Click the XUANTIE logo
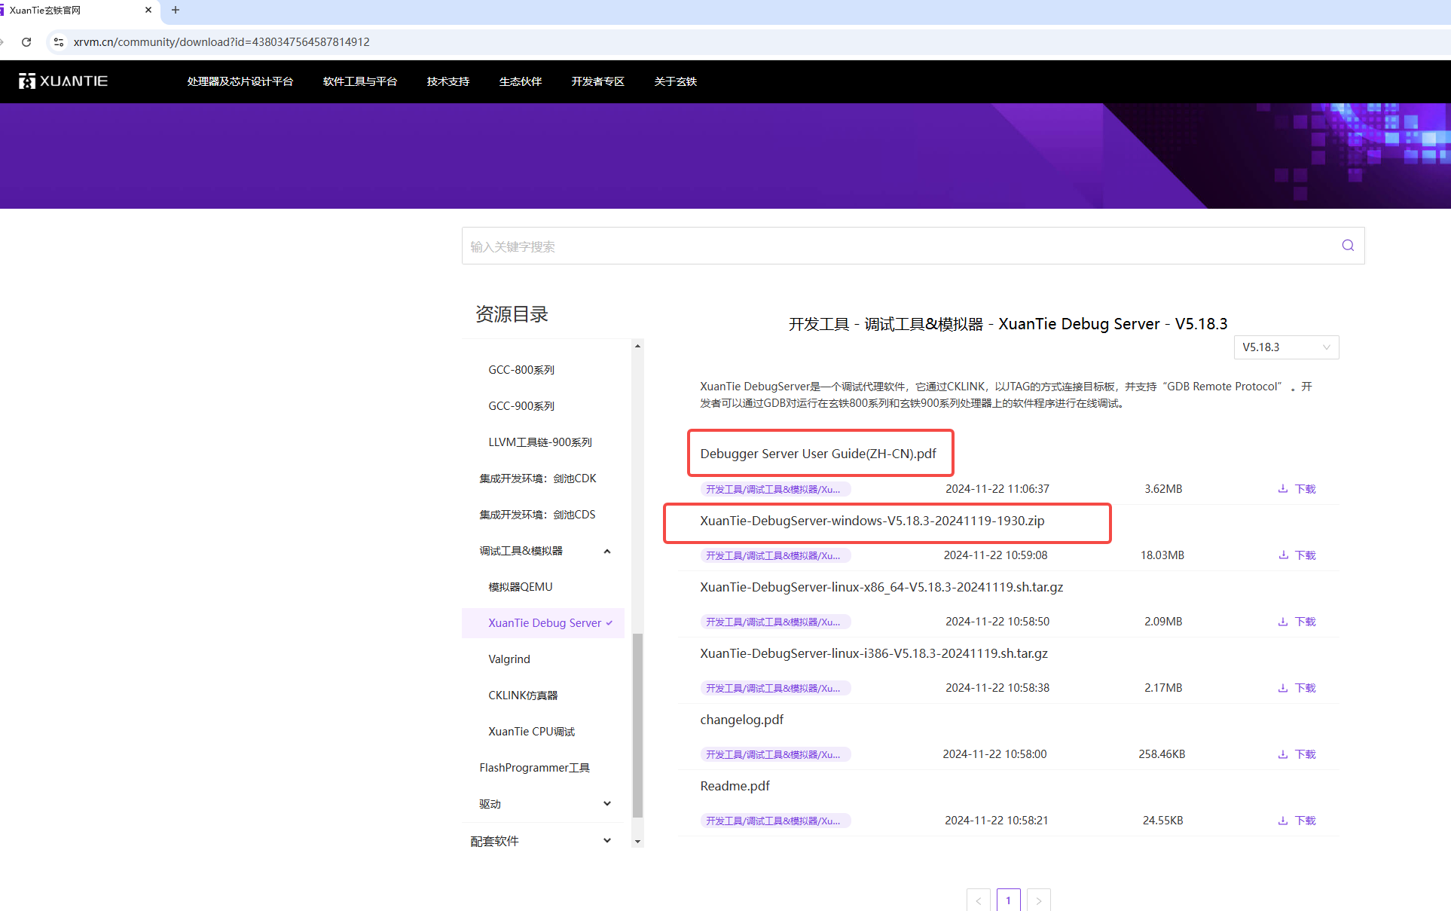The image size is (1451, 911). [x=63, y=81]
